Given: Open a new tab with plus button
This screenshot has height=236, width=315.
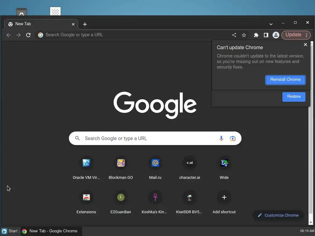Looking at the screenshot, I should [x=85, y=24].
